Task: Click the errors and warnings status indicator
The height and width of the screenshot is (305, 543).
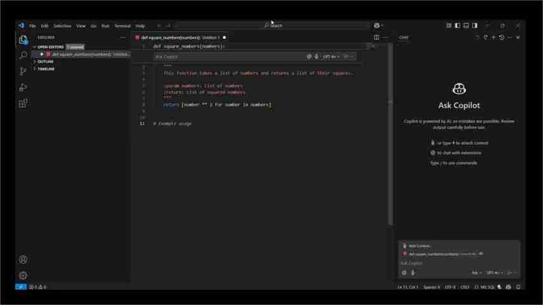Action: coord(38,287)
